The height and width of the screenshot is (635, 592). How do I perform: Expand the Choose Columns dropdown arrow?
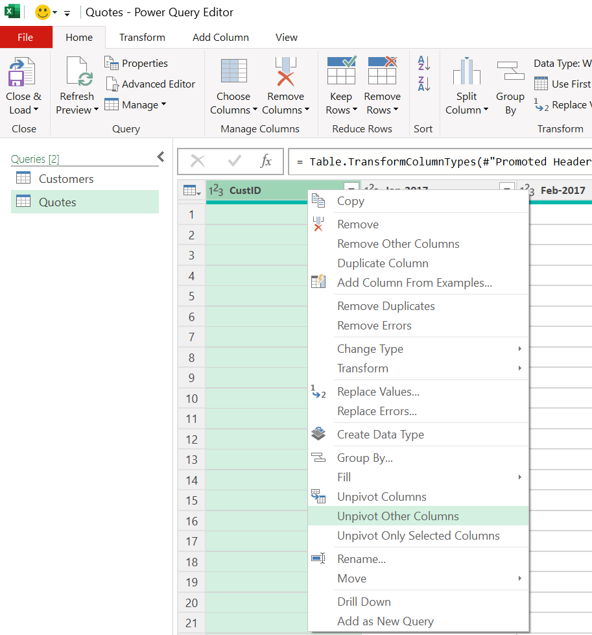255,110
